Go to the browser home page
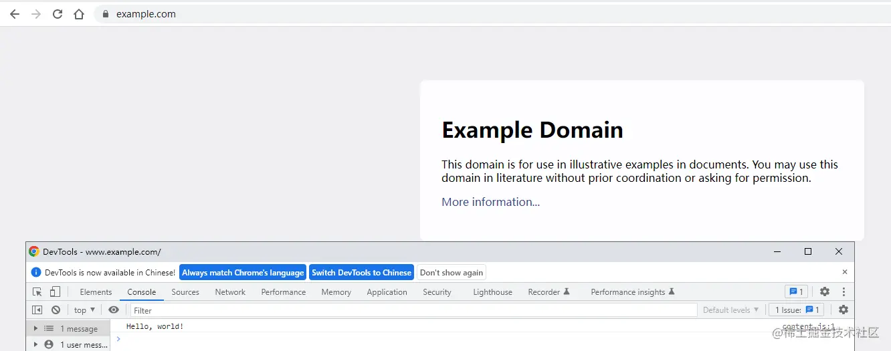 [79, 14]
